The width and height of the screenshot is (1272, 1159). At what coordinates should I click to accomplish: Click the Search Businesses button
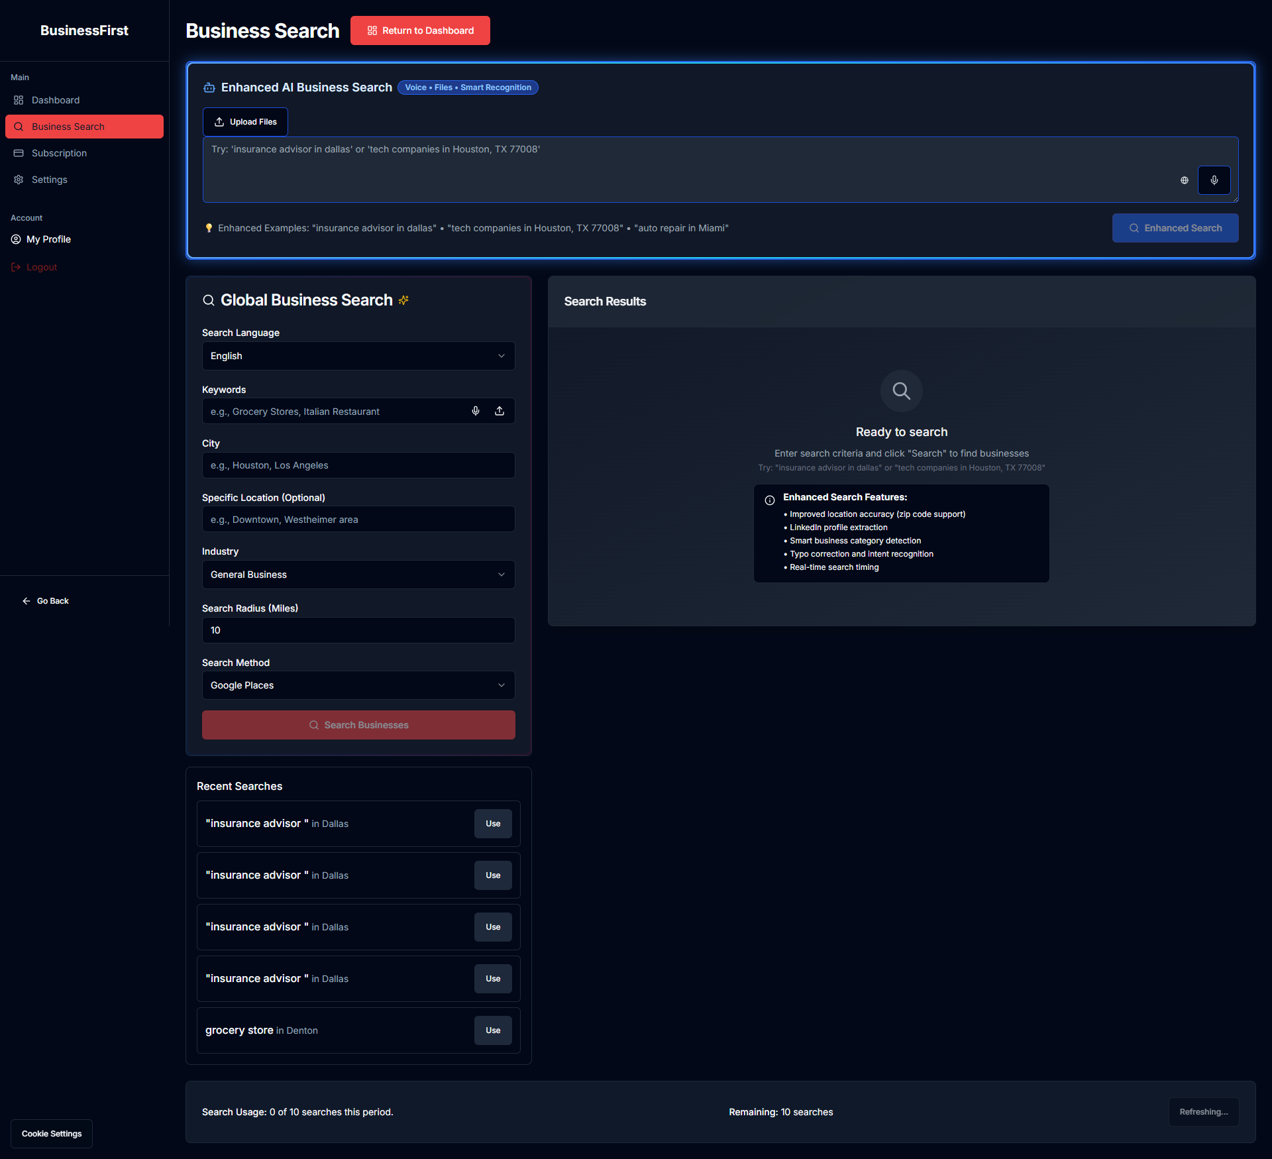click(358, 725)
